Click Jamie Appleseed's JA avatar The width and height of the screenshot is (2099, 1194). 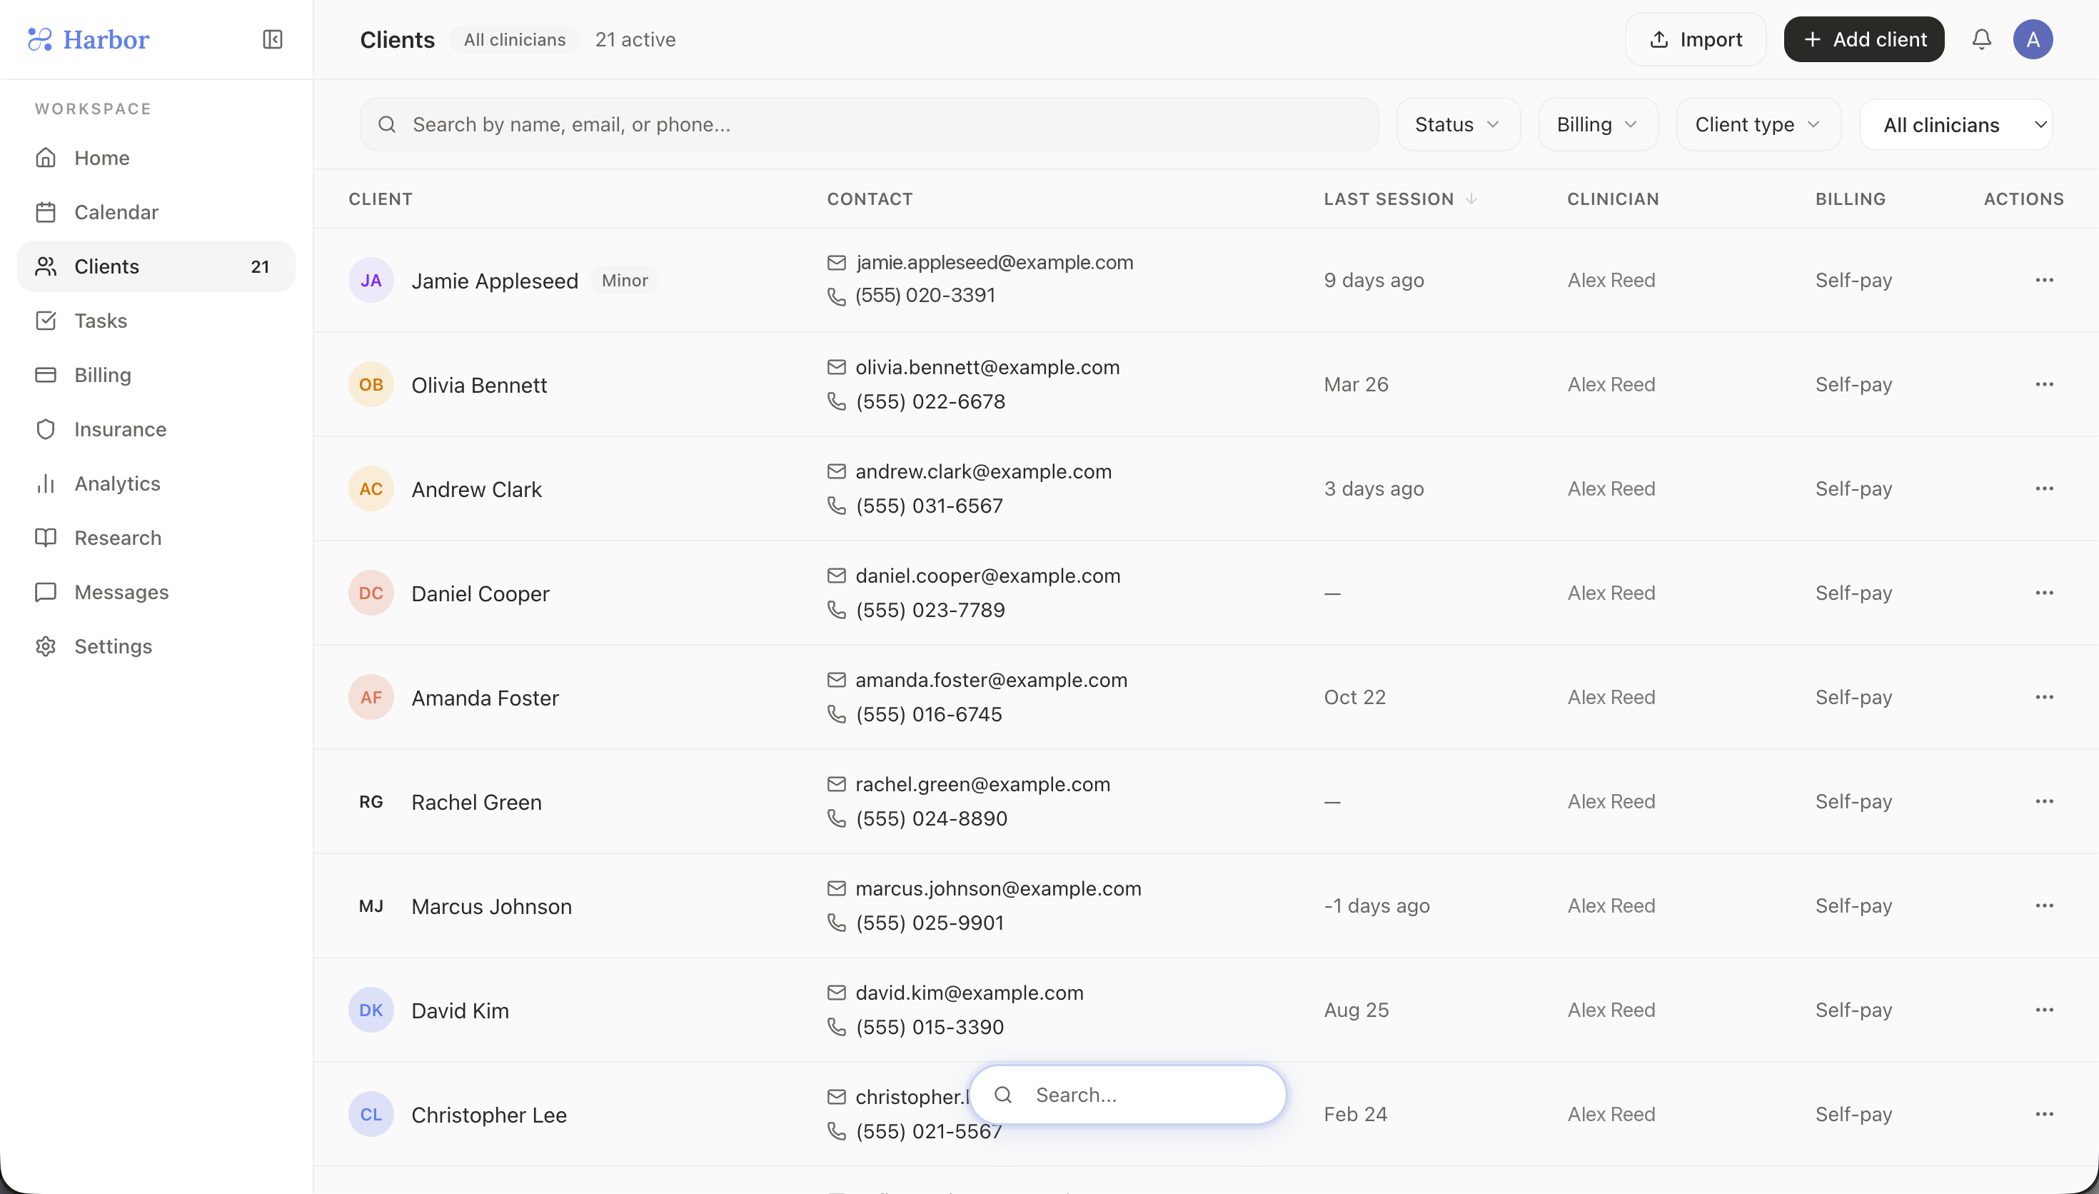pos(371,281)
